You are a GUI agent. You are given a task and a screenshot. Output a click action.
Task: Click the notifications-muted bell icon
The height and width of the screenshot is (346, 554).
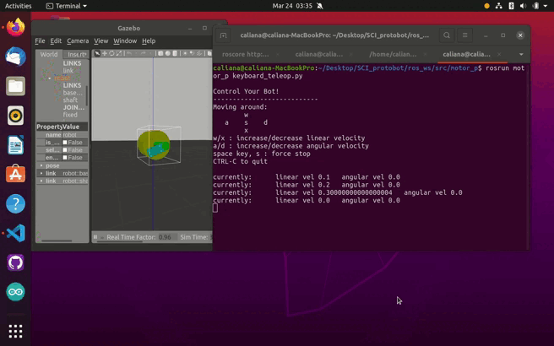point(320,6)
